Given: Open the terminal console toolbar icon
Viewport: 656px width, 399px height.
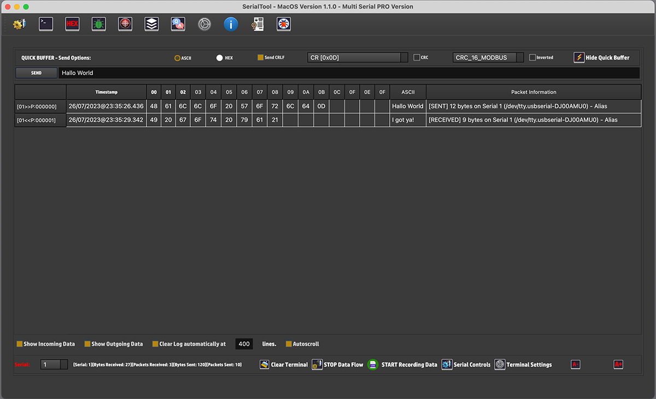Looking at the screenshot, I should point(46,24).
